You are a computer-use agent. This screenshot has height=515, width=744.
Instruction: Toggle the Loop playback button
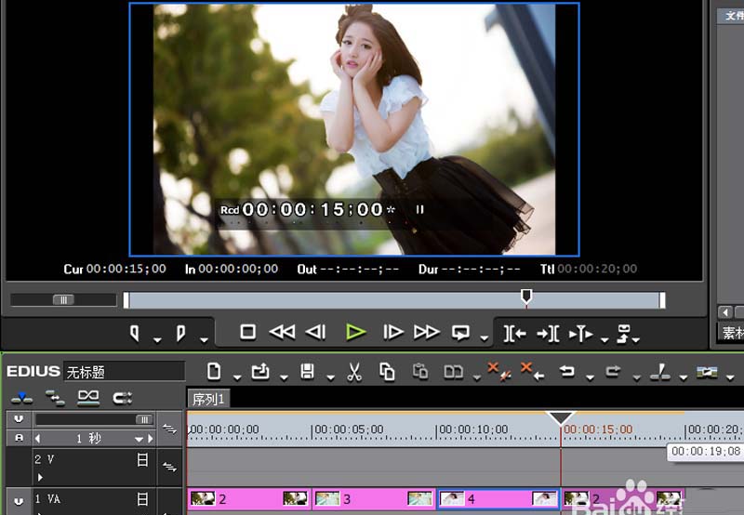[x=460, y=332]
